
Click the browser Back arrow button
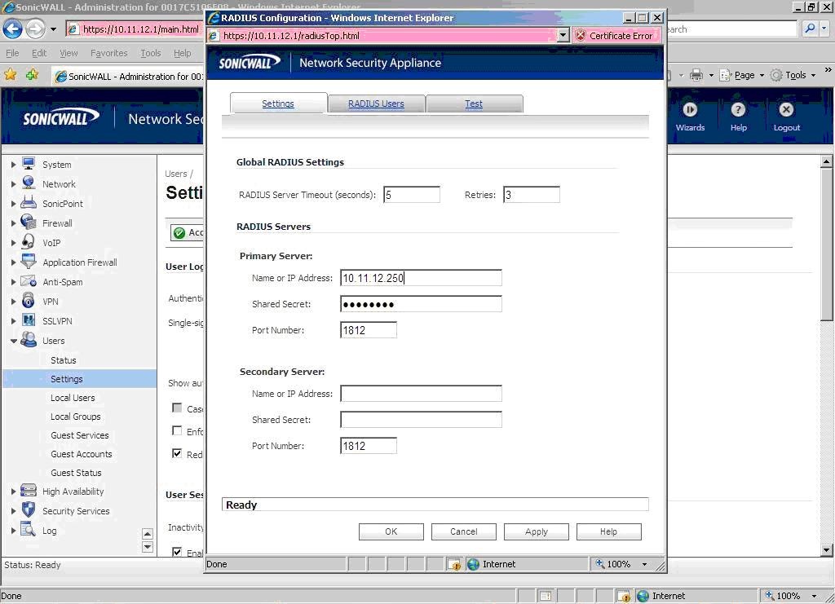pos(12,29)
